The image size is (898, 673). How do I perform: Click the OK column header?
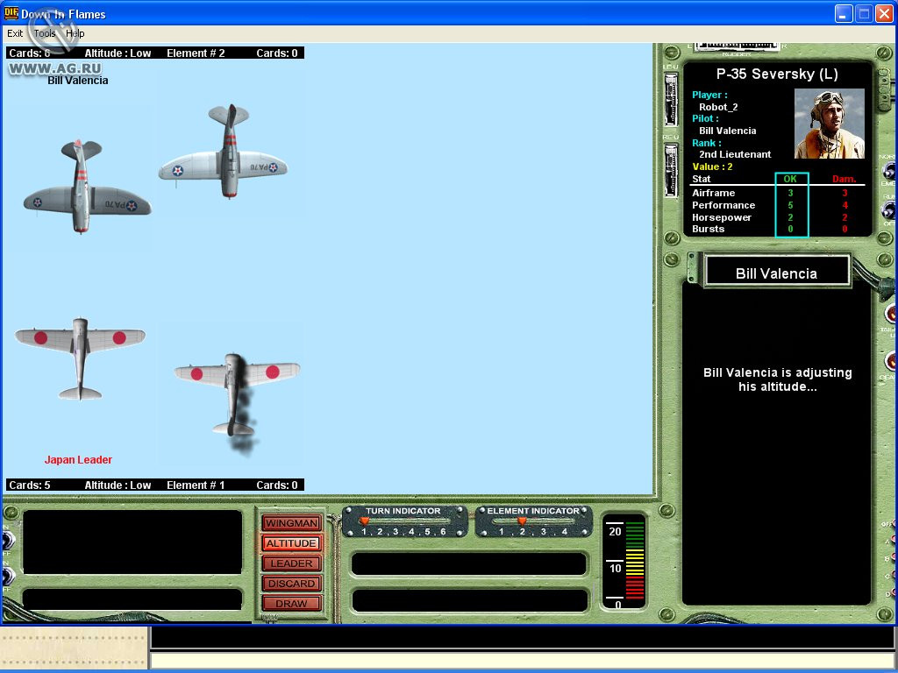790,179
